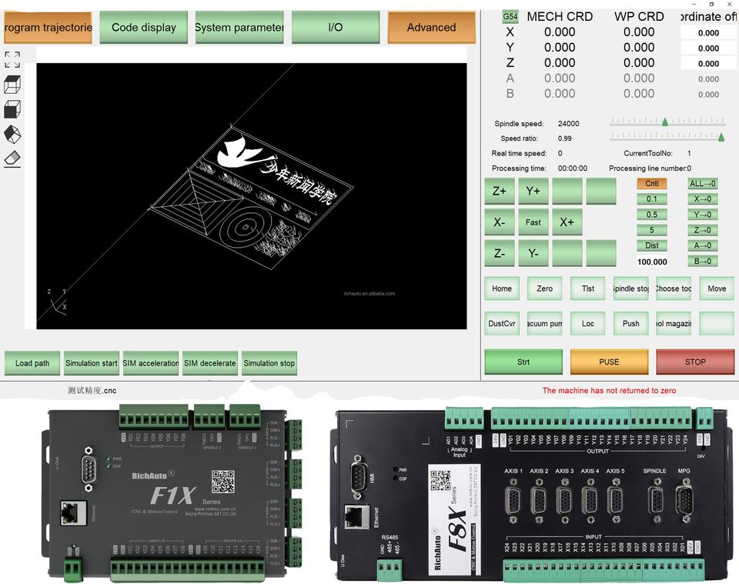Click the Move button
This screenshot has height=587, width=739.
click(x=717, y=288)
